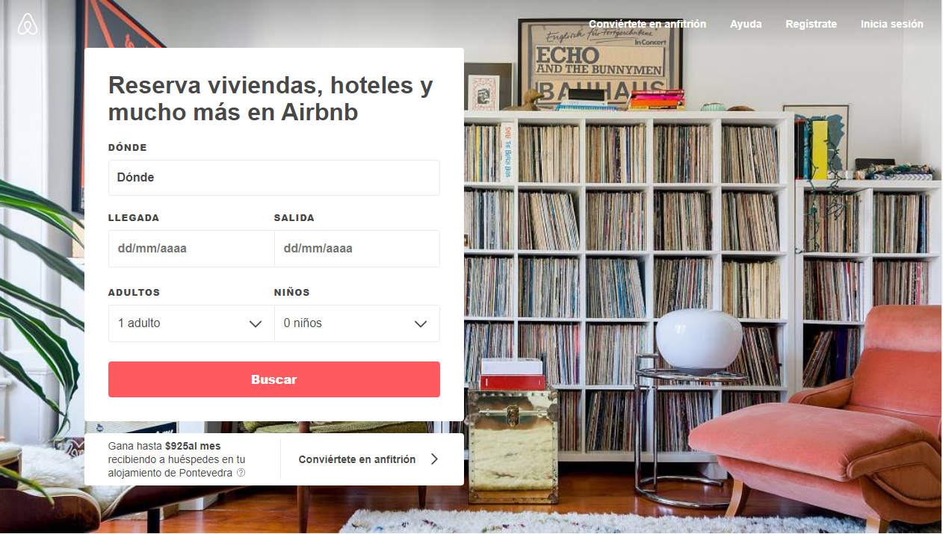This screenshot has height=534, width=943.
Task: Select the Llegada date field
Action: [191, 249]
